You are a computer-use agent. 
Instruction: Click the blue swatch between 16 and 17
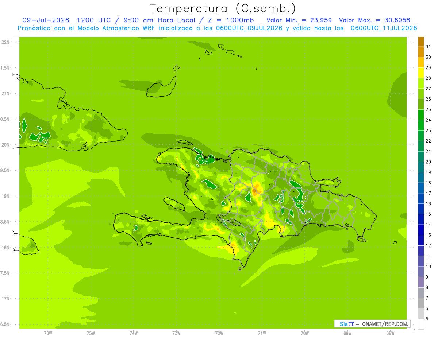[x=421, y=199]
